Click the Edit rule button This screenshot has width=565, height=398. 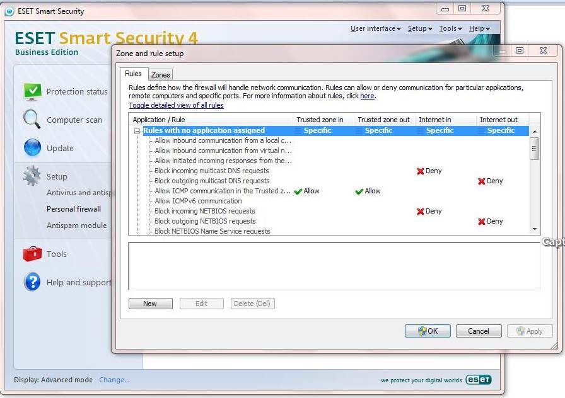point(201,304)
